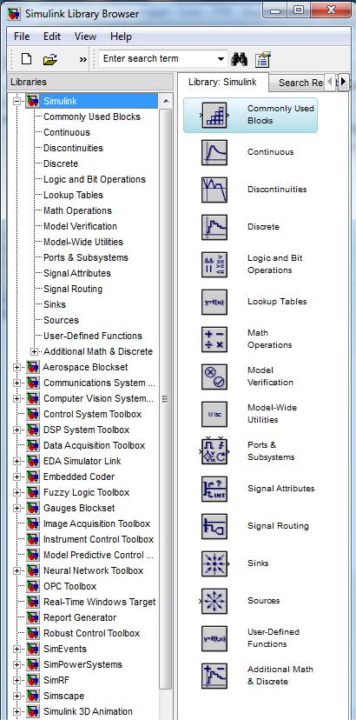This screenshot has height=720, width=356.
Task: Expand Additional Math & Discrete node
Action: point(34,351)
